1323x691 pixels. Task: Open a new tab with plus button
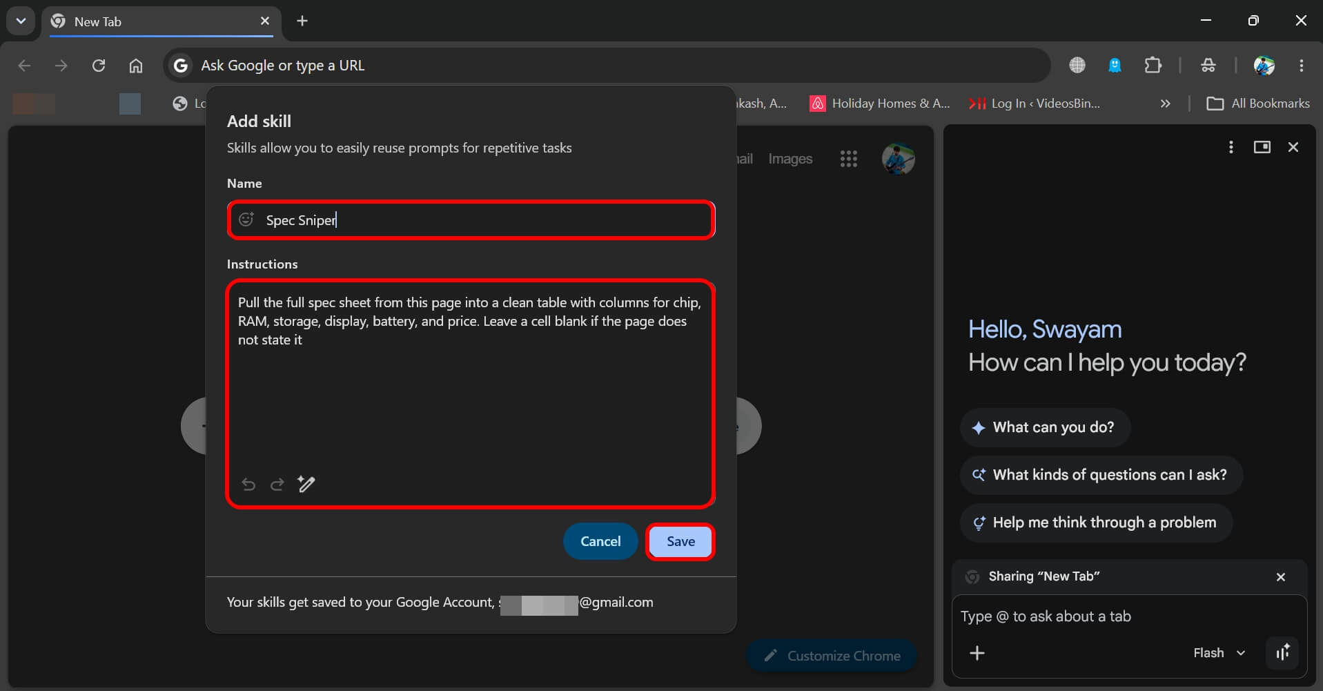pos(302,21)
